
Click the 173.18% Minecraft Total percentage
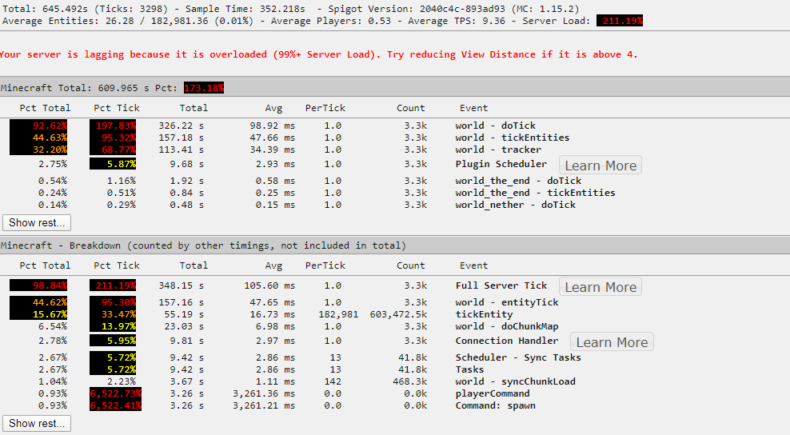pos(204,88)
